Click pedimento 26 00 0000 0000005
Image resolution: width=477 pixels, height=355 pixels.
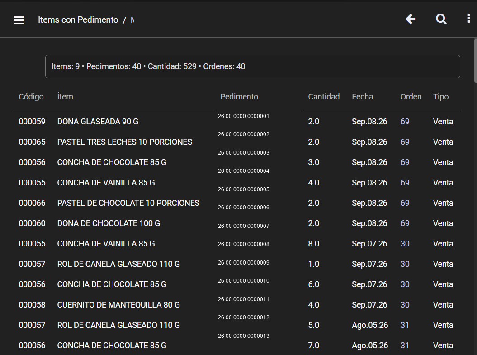tap(243, 189)
